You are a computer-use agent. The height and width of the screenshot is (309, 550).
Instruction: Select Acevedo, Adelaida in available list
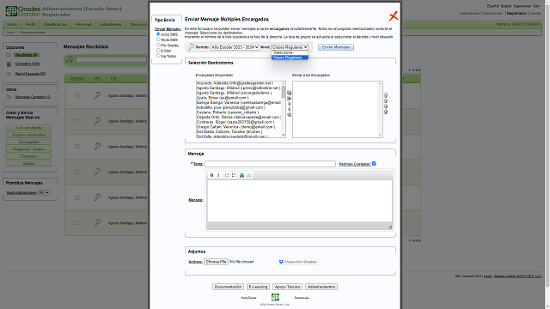point(235,83)
